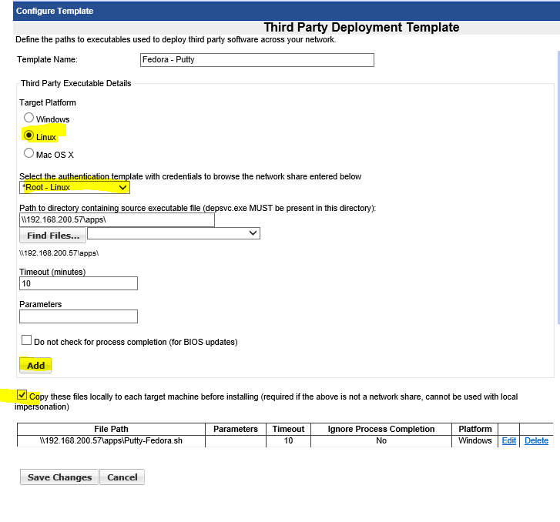Cancel the template configuration
This screenshot has width=560, height=522.
click(122, 477)
